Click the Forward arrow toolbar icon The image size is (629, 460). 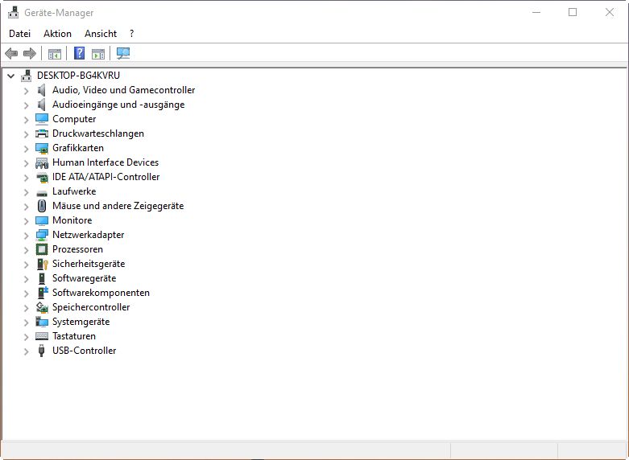pos(30,53)
